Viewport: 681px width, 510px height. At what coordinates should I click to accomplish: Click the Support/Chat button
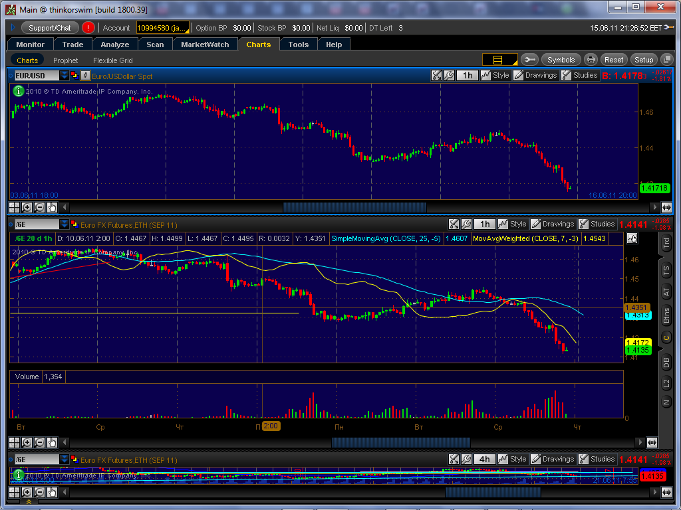tap(49, 28)
